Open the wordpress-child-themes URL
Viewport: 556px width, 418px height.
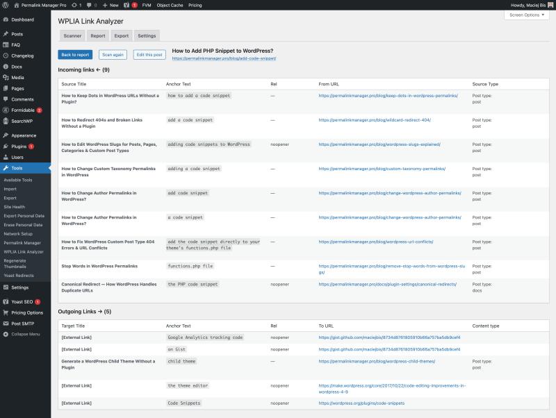click(377, 361)
